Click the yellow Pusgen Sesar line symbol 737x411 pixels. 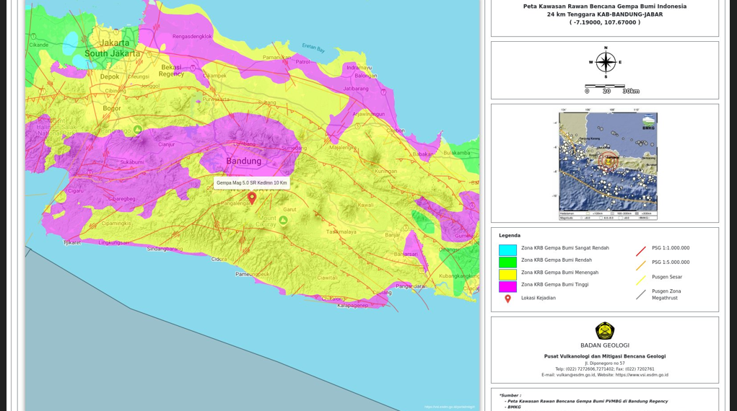[x=640, y=280]
